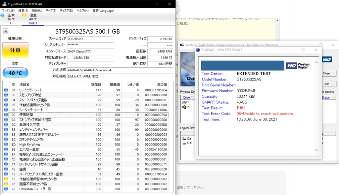Click the status dot for High Fly Writes
339x195 pixels.
(x=6, y=145)
